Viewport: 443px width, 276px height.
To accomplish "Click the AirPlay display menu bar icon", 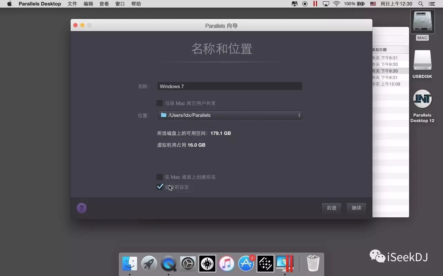I will pyautogui.click(x=326, y=4).
